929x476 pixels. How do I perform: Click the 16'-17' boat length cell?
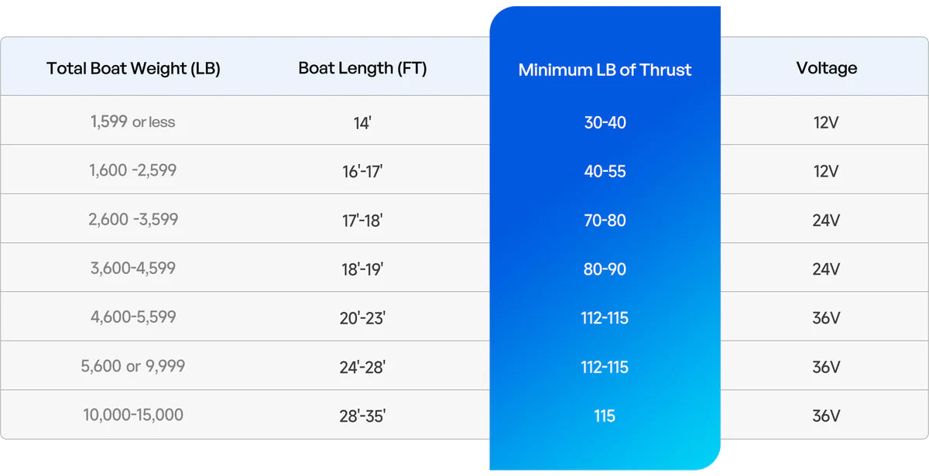(362, 172)
